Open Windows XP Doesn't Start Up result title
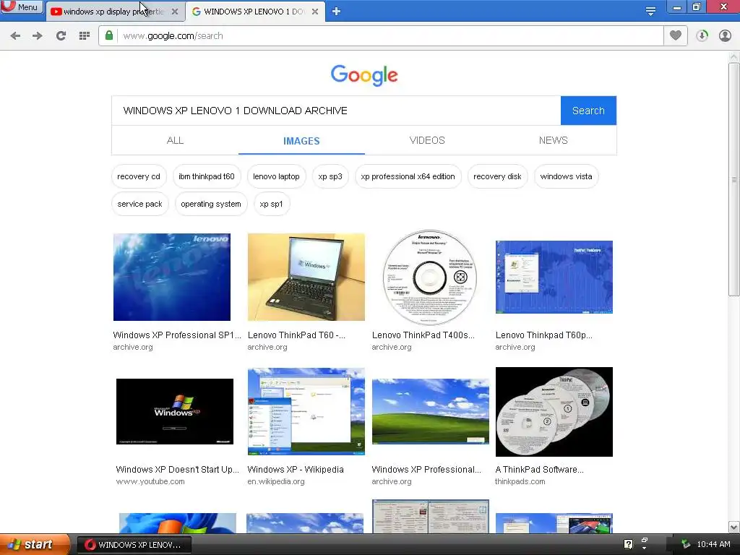This screenshot has height=555, width=740. (x=178, y=470)
